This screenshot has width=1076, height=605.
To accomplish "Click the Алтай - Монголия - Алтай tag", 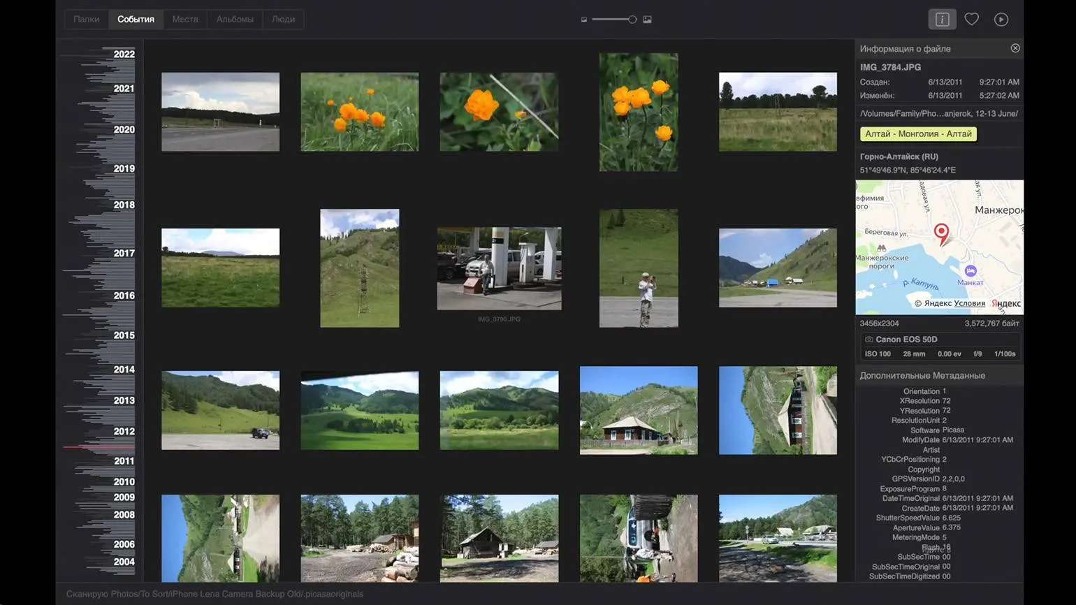I will tap(918, 134).
